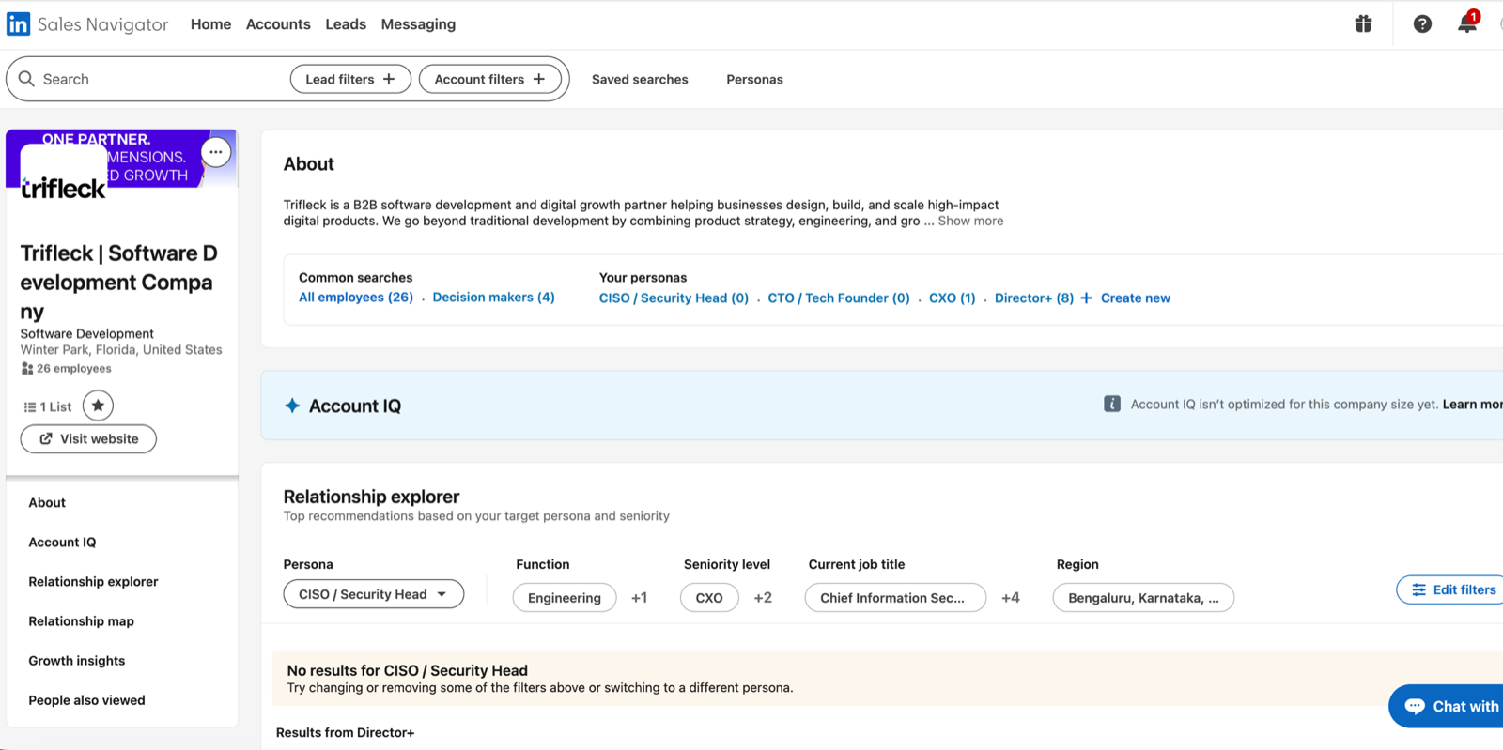
Task: Click the Chief Information Sec... job title chip
Action: coord(895,597)
